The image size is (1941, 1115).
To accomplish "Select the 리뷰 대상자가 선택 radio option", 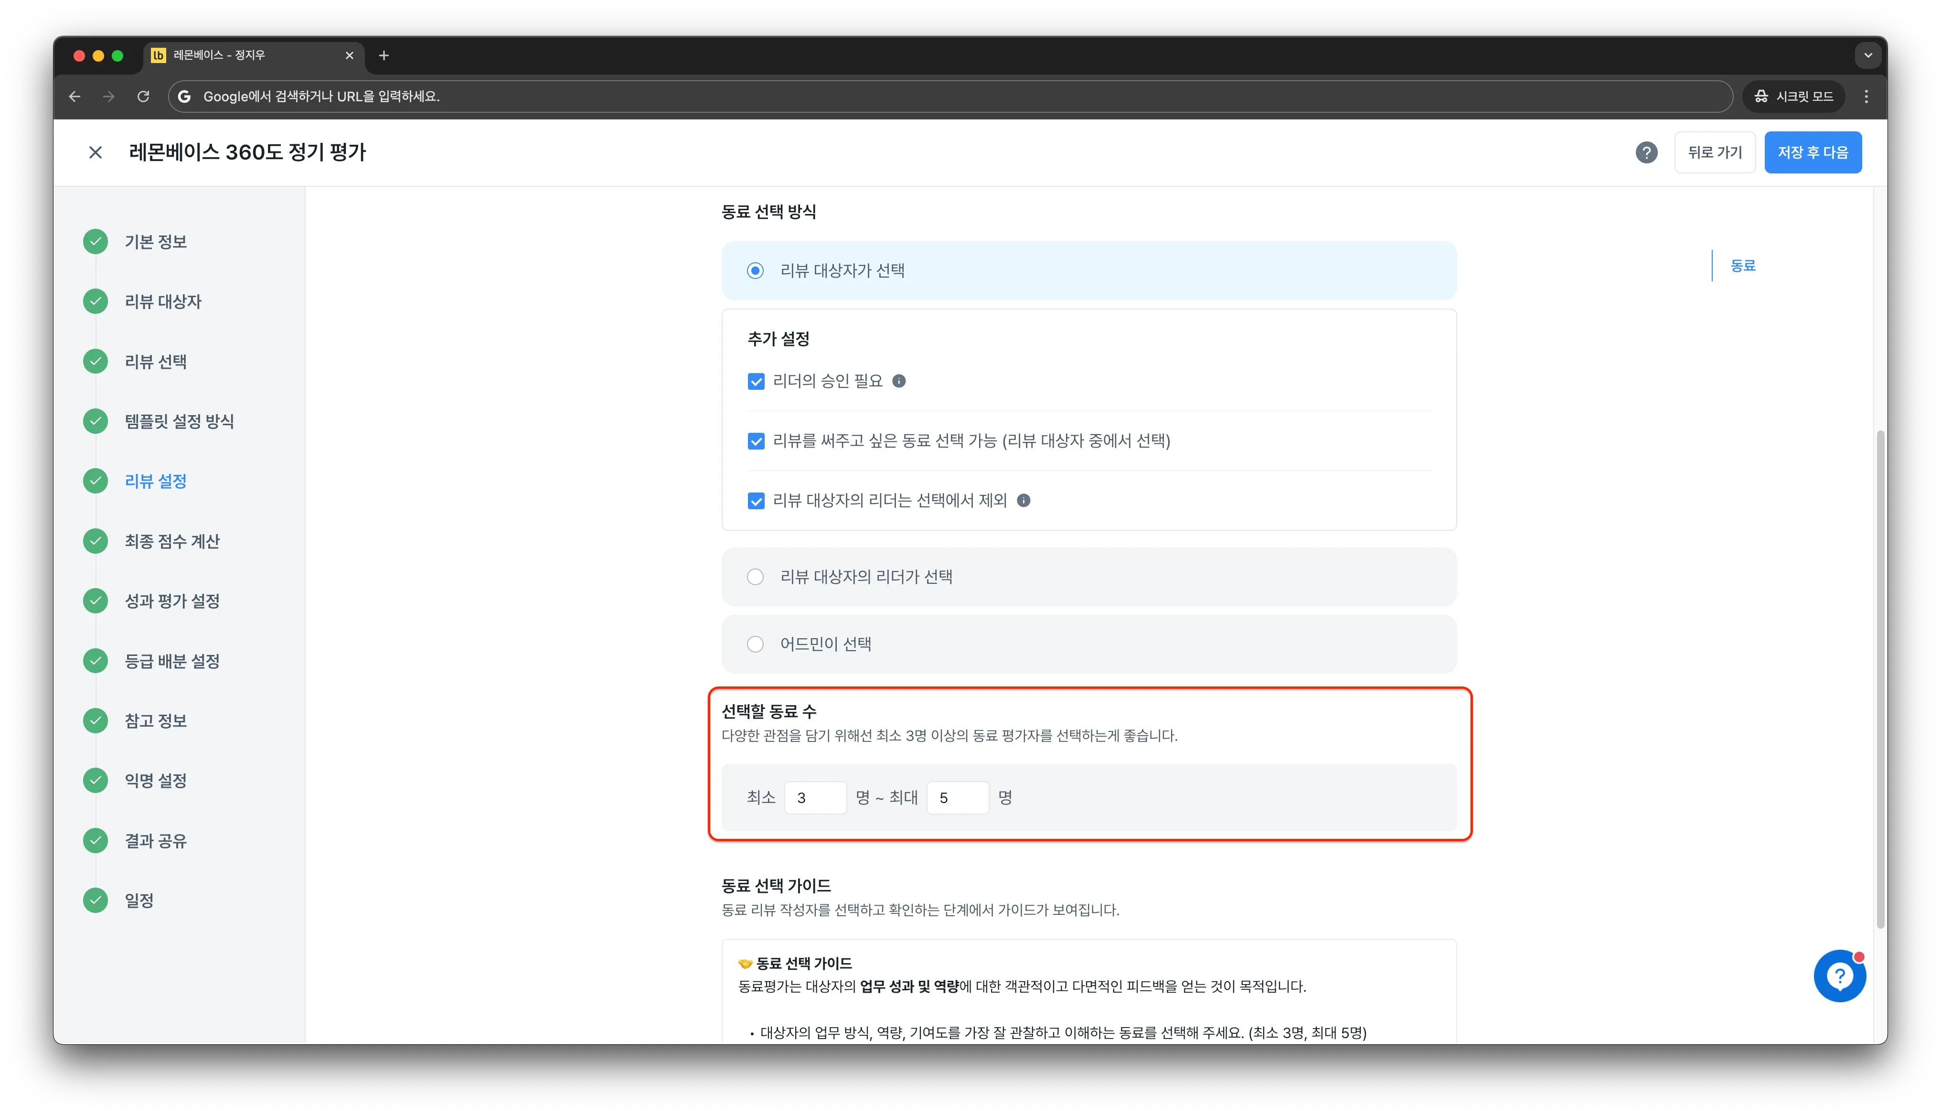I will [756, 270].
